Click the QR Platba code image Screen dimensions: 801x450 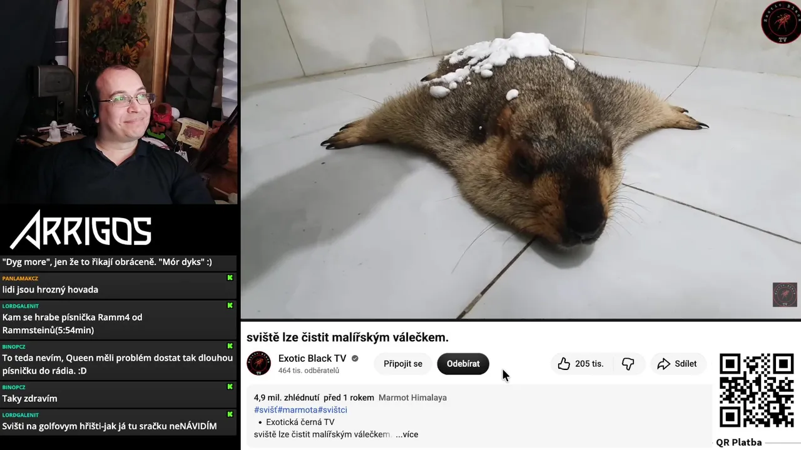tap(757, 390)
